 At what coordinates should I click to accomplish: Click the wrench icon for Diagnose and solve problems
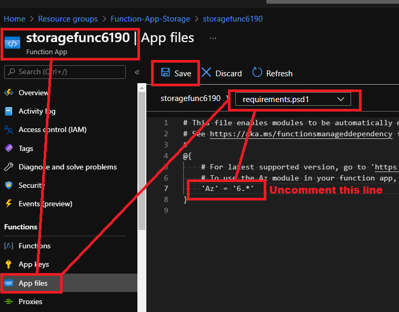(8, 167)
